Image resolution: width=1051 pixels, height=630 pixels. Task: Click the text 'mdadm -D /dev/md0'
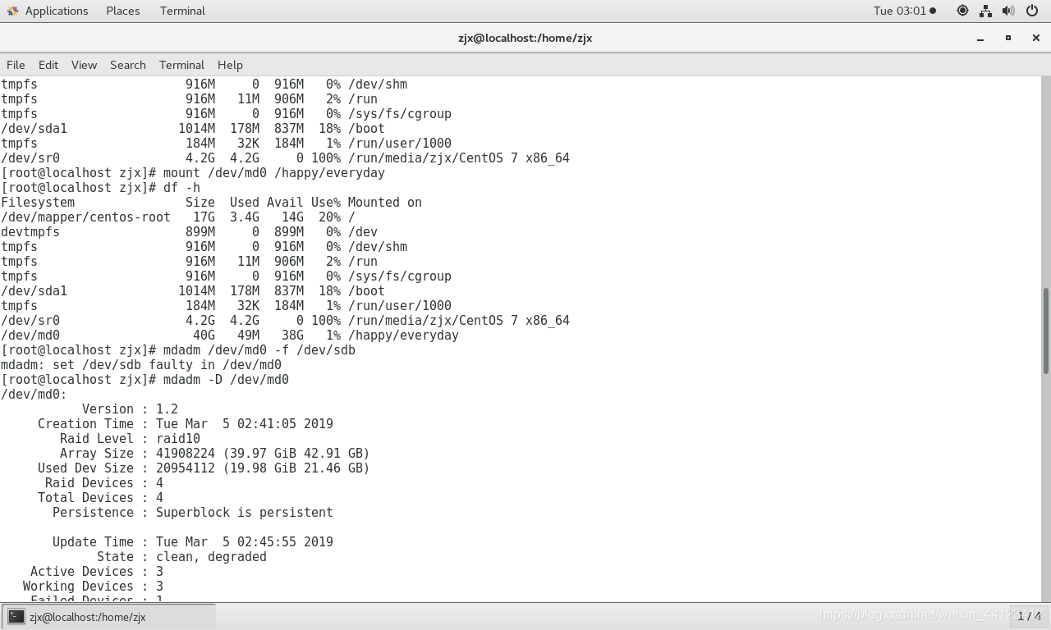(x=226, y=380)
